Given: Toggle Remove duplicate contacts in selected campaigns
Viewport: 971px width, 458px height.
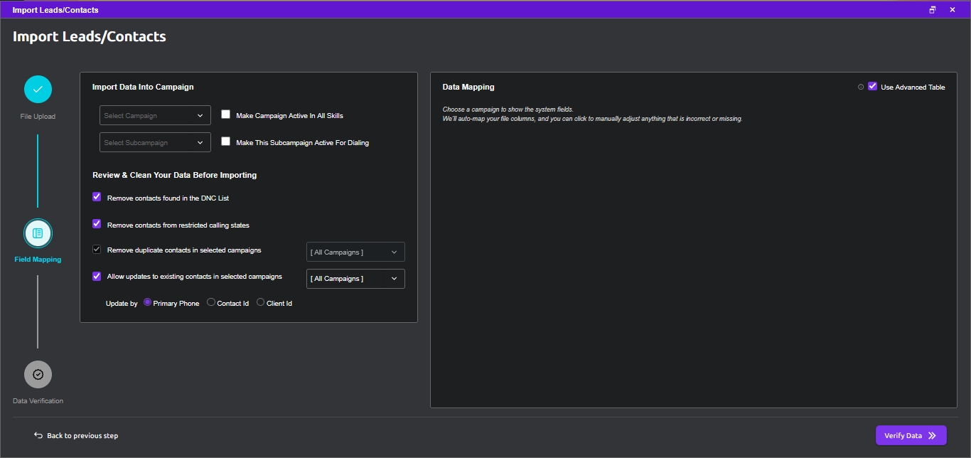Looking at the screenshot, I should (97, 250).
